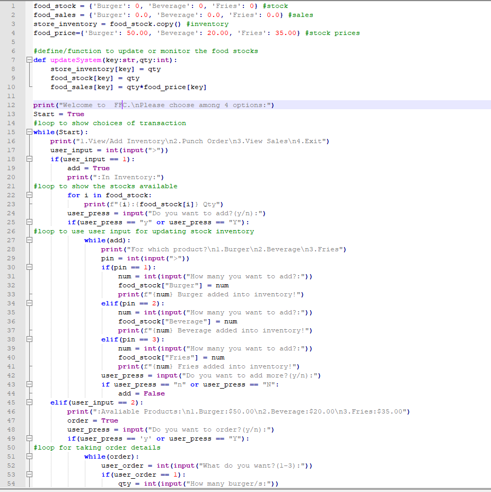Collapse the while(Start) loop fold marker
The image size is (491, 492).
[29, 132]
